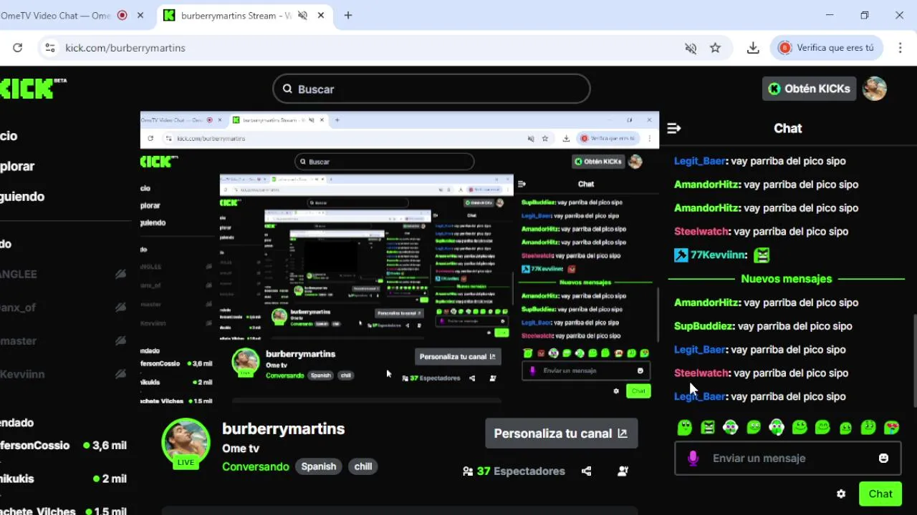Image resolution: width=917 pixels, height=515 pixels.
Task: Click the offline icon beside ANGLEE
Action: pyautogui.click(x=120, y=274)
